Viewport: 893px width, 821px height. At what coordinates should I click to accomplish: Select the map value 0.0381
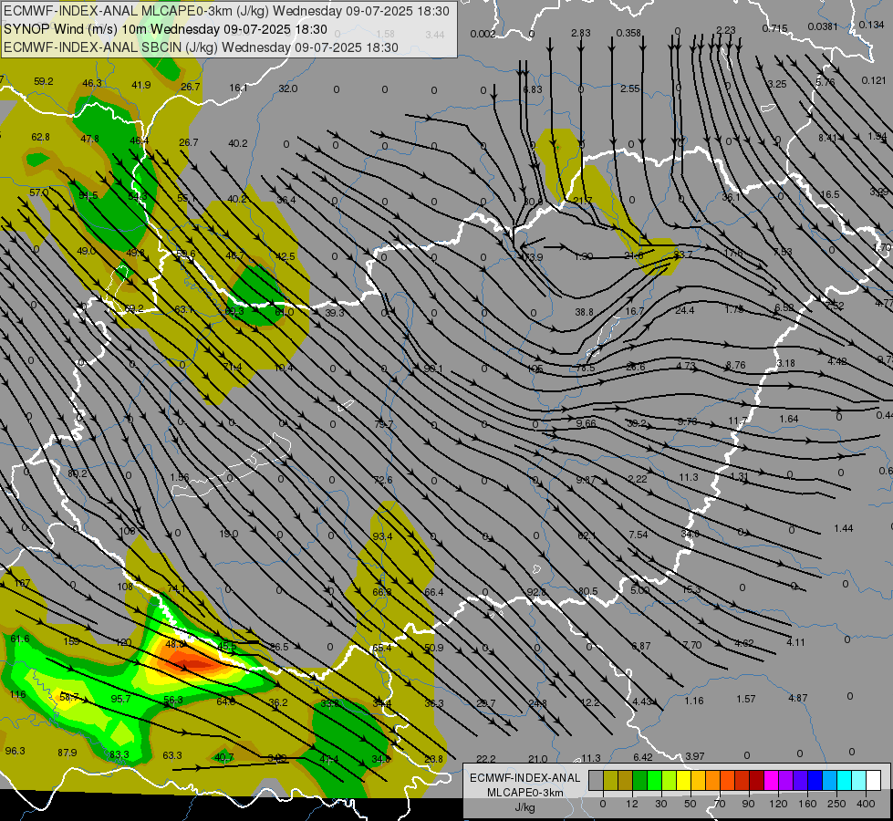click(x=823, y=26)
